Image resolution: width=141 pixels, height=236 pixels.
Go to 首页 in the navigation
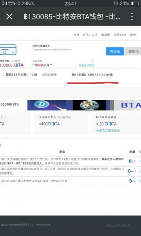pyautogui.click(x=76, y=35)
